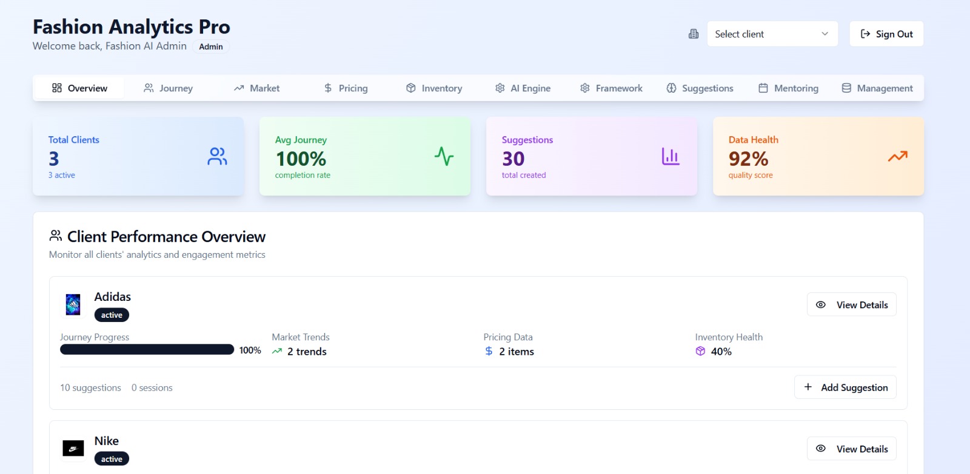Click the activity pulse icon in Avg Journey card
970x474 pixels.
(x=444, y=156)
